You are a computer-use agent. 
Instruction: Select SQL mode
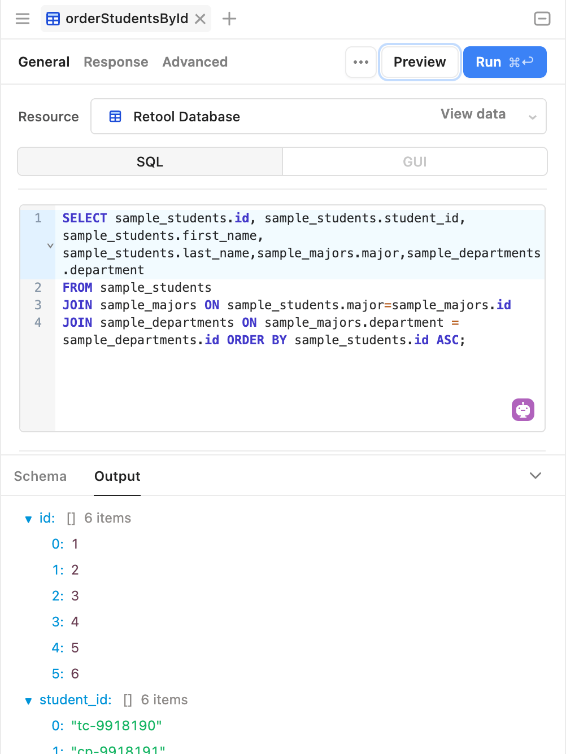[x=150, y=162]
